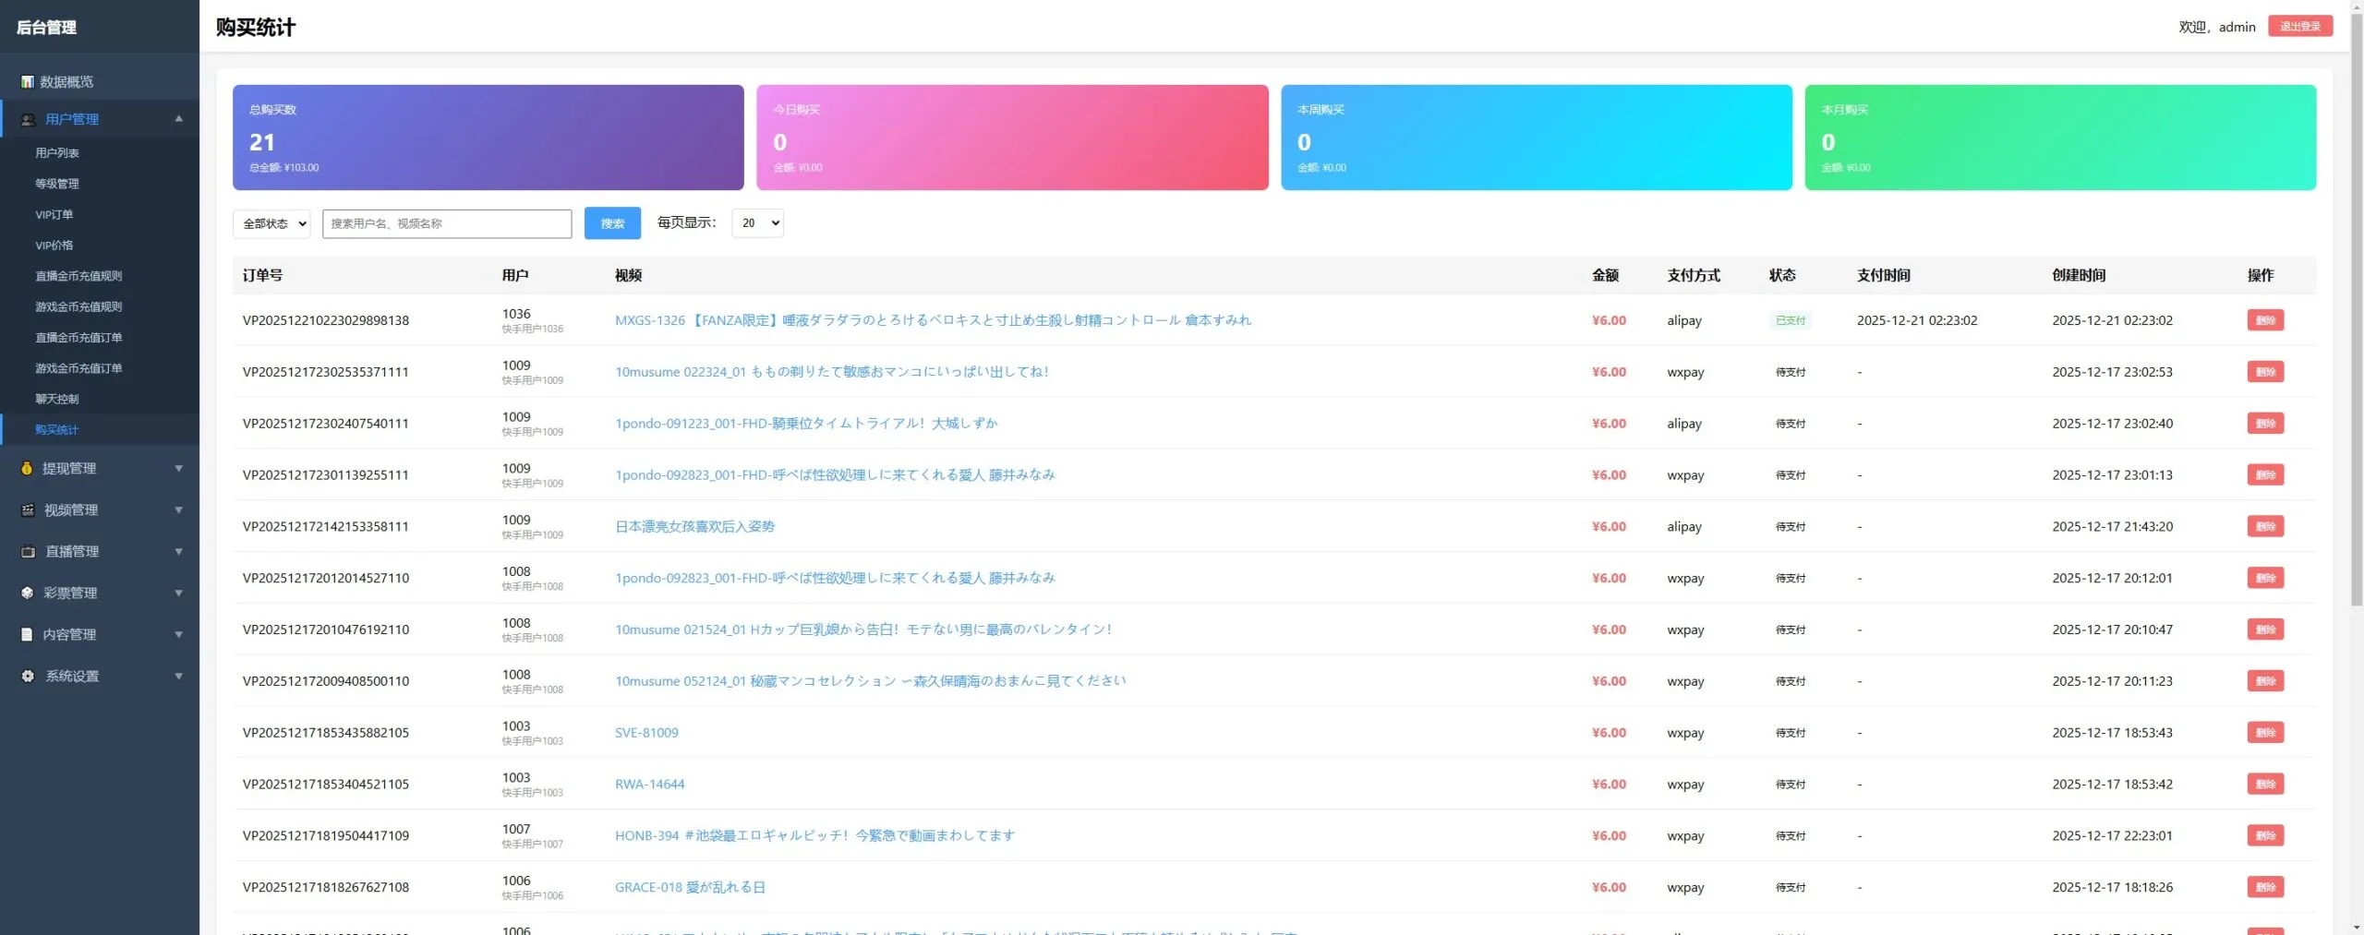Click the 内容管理 document icon
The height and width of the screenshot is (935, 2364).
coord(27,634)
